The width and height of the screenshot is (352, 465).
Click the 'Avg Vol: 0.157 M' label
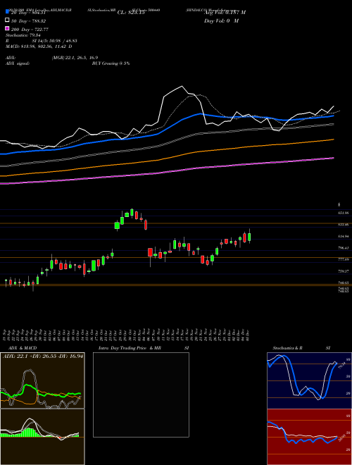tap(225, 13)
